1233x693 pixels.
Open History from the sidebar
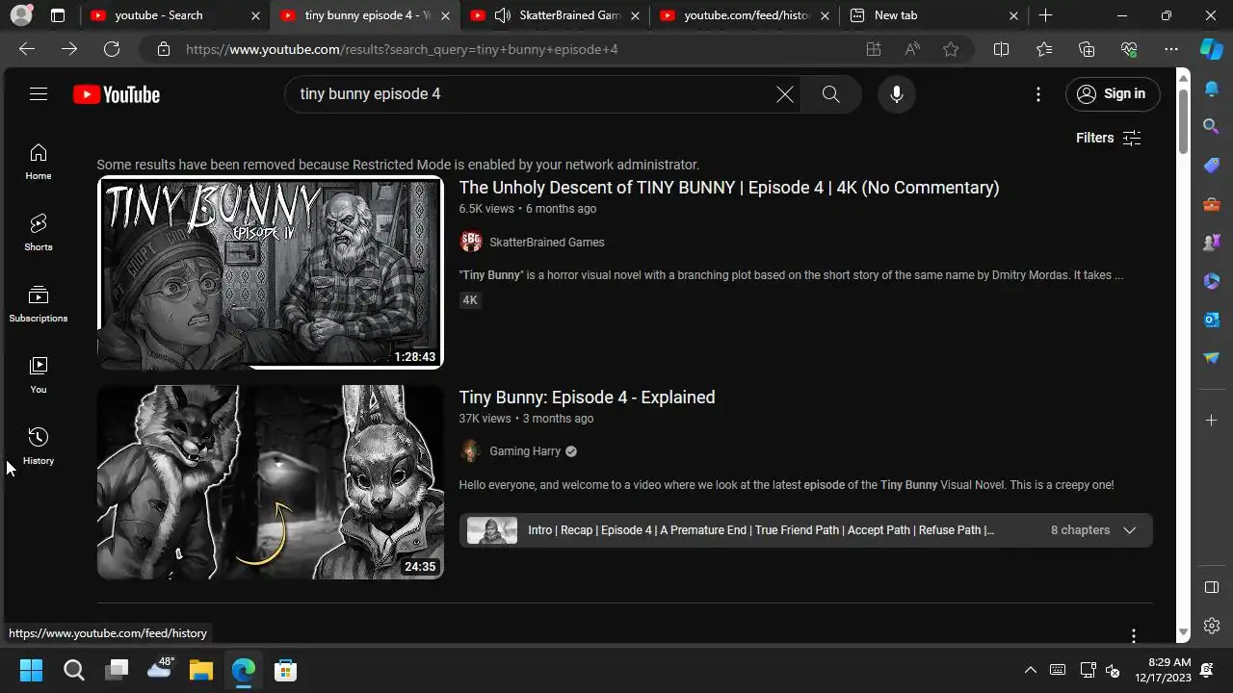39,447
